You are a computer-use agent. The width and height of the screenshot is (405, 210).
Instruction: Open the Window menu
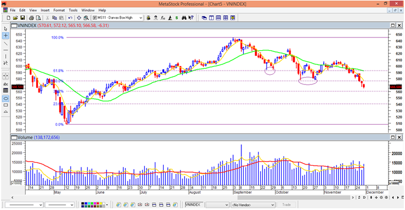pos(88,10)
